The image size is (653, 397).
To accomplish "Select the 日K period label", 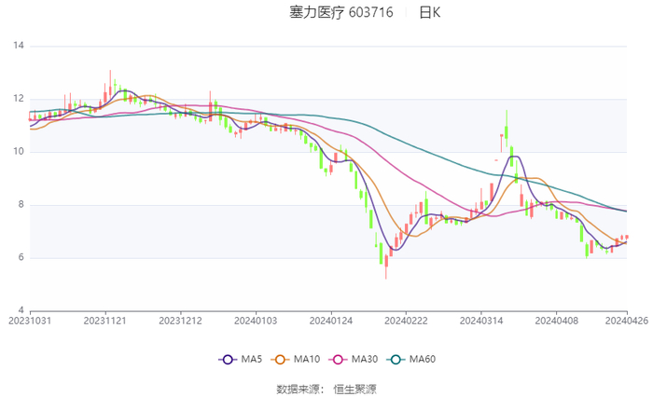I will coord(429,12).
